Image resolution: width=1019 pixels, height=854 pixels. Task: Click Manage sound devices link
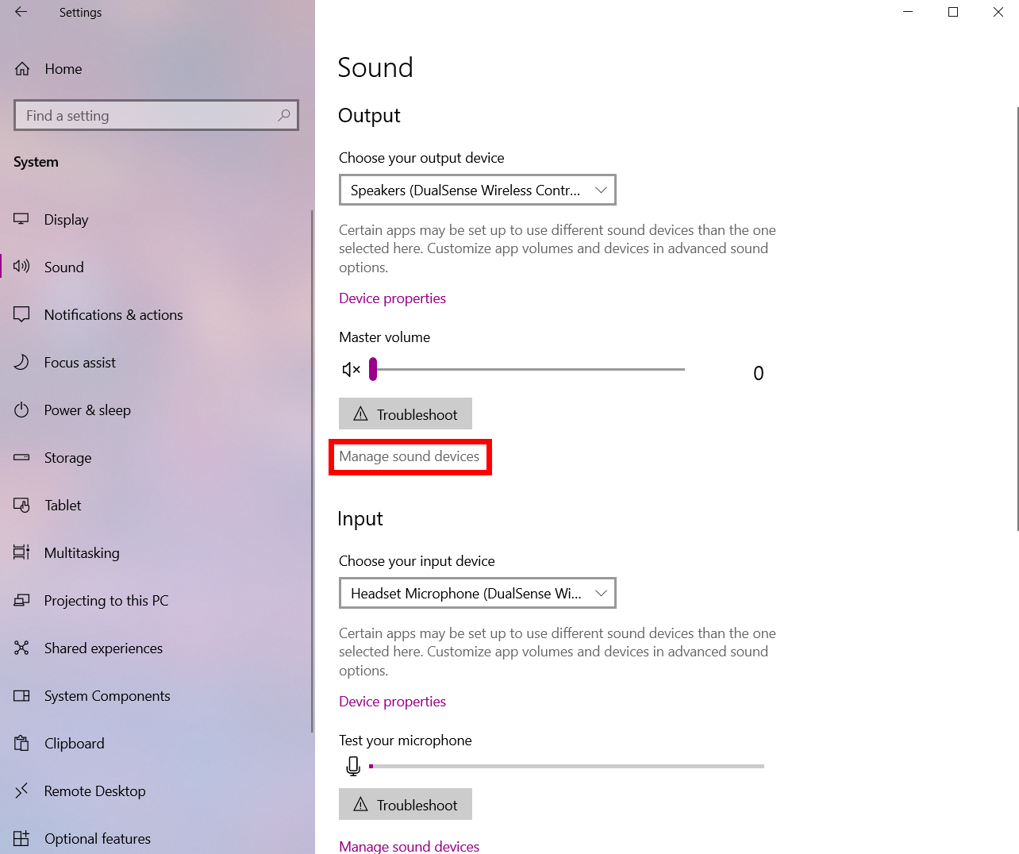[410, 456]
